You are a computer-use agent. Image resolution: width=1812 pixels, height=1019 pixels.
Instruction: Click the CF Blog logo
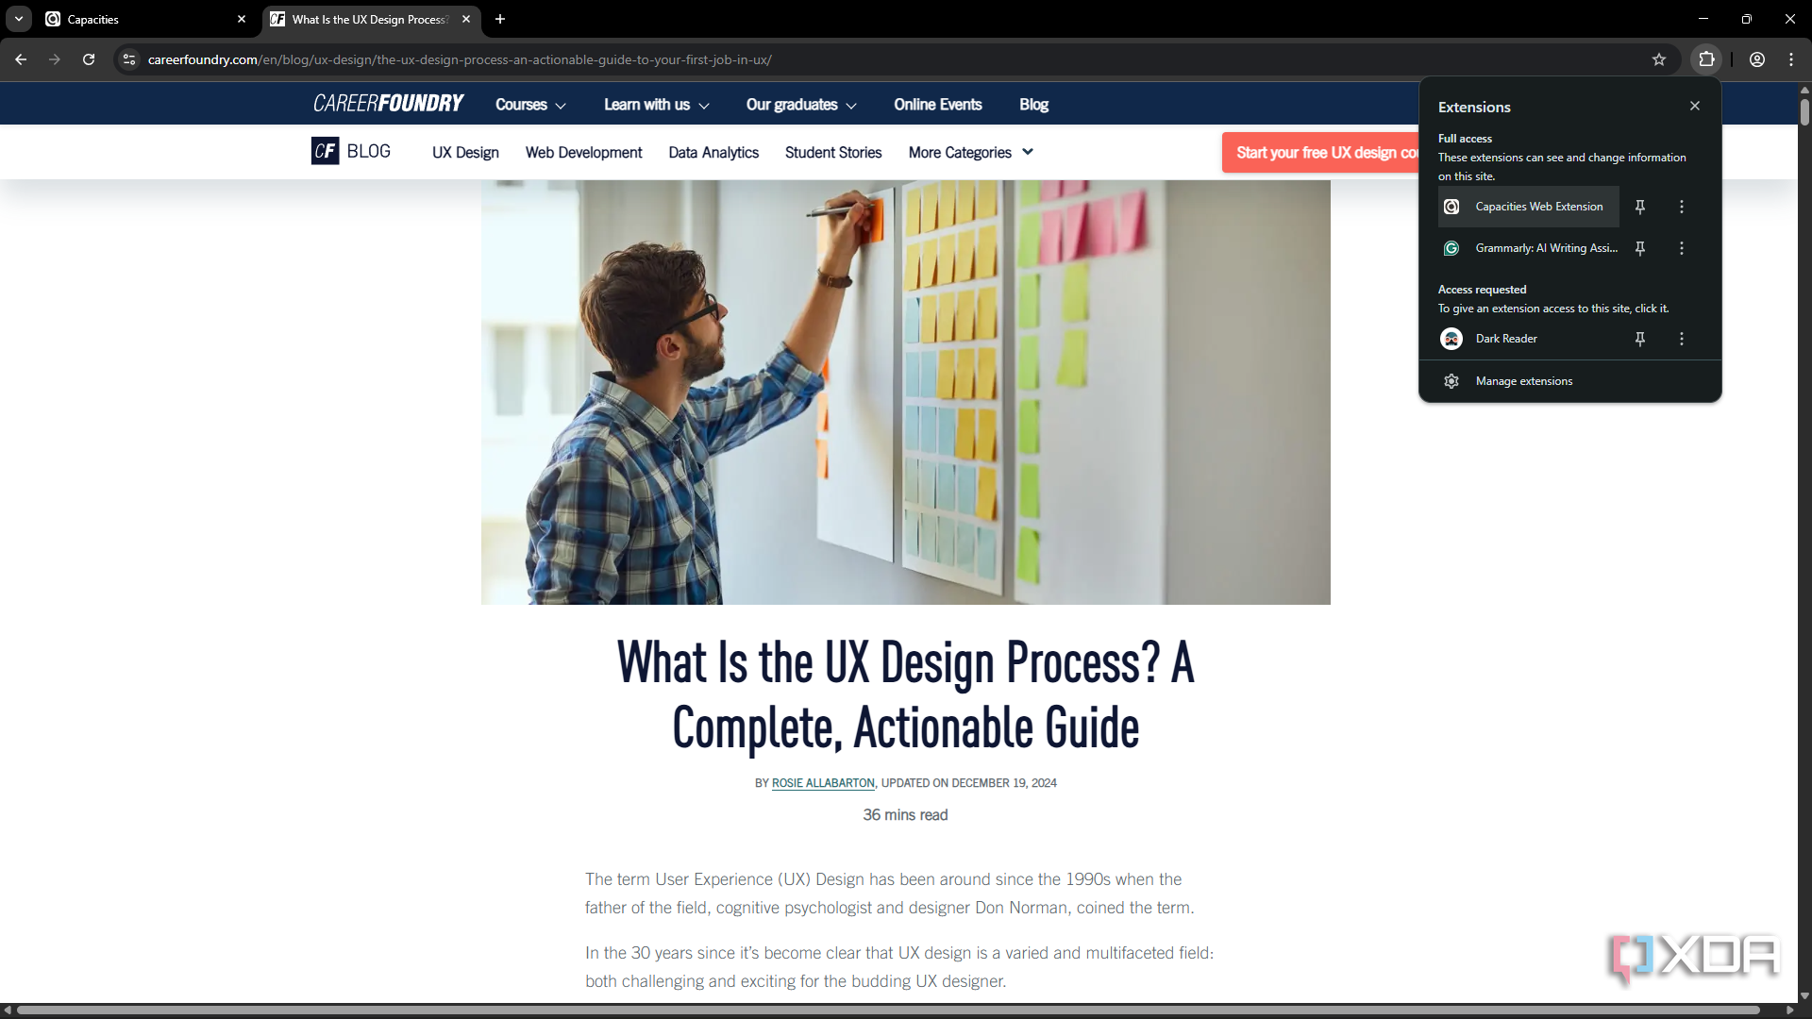(351, 151)
